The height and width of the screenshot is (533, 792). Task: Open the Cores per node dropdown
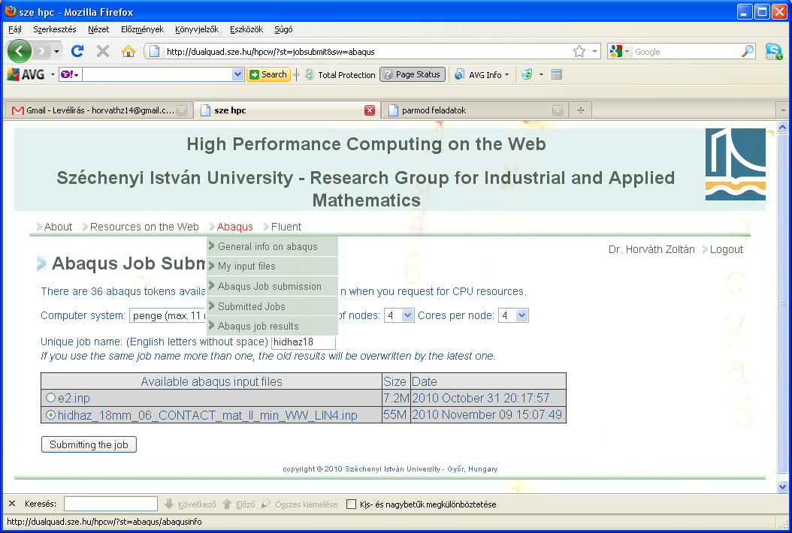tap(522, 315)
